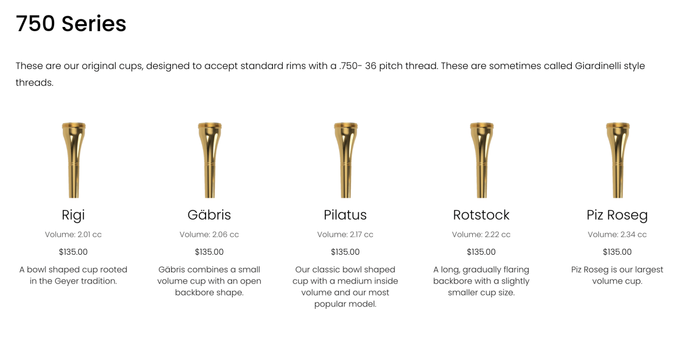Click the Rotstock backbore description text
The width and height of the screenshot is (691, 337).
481,281
